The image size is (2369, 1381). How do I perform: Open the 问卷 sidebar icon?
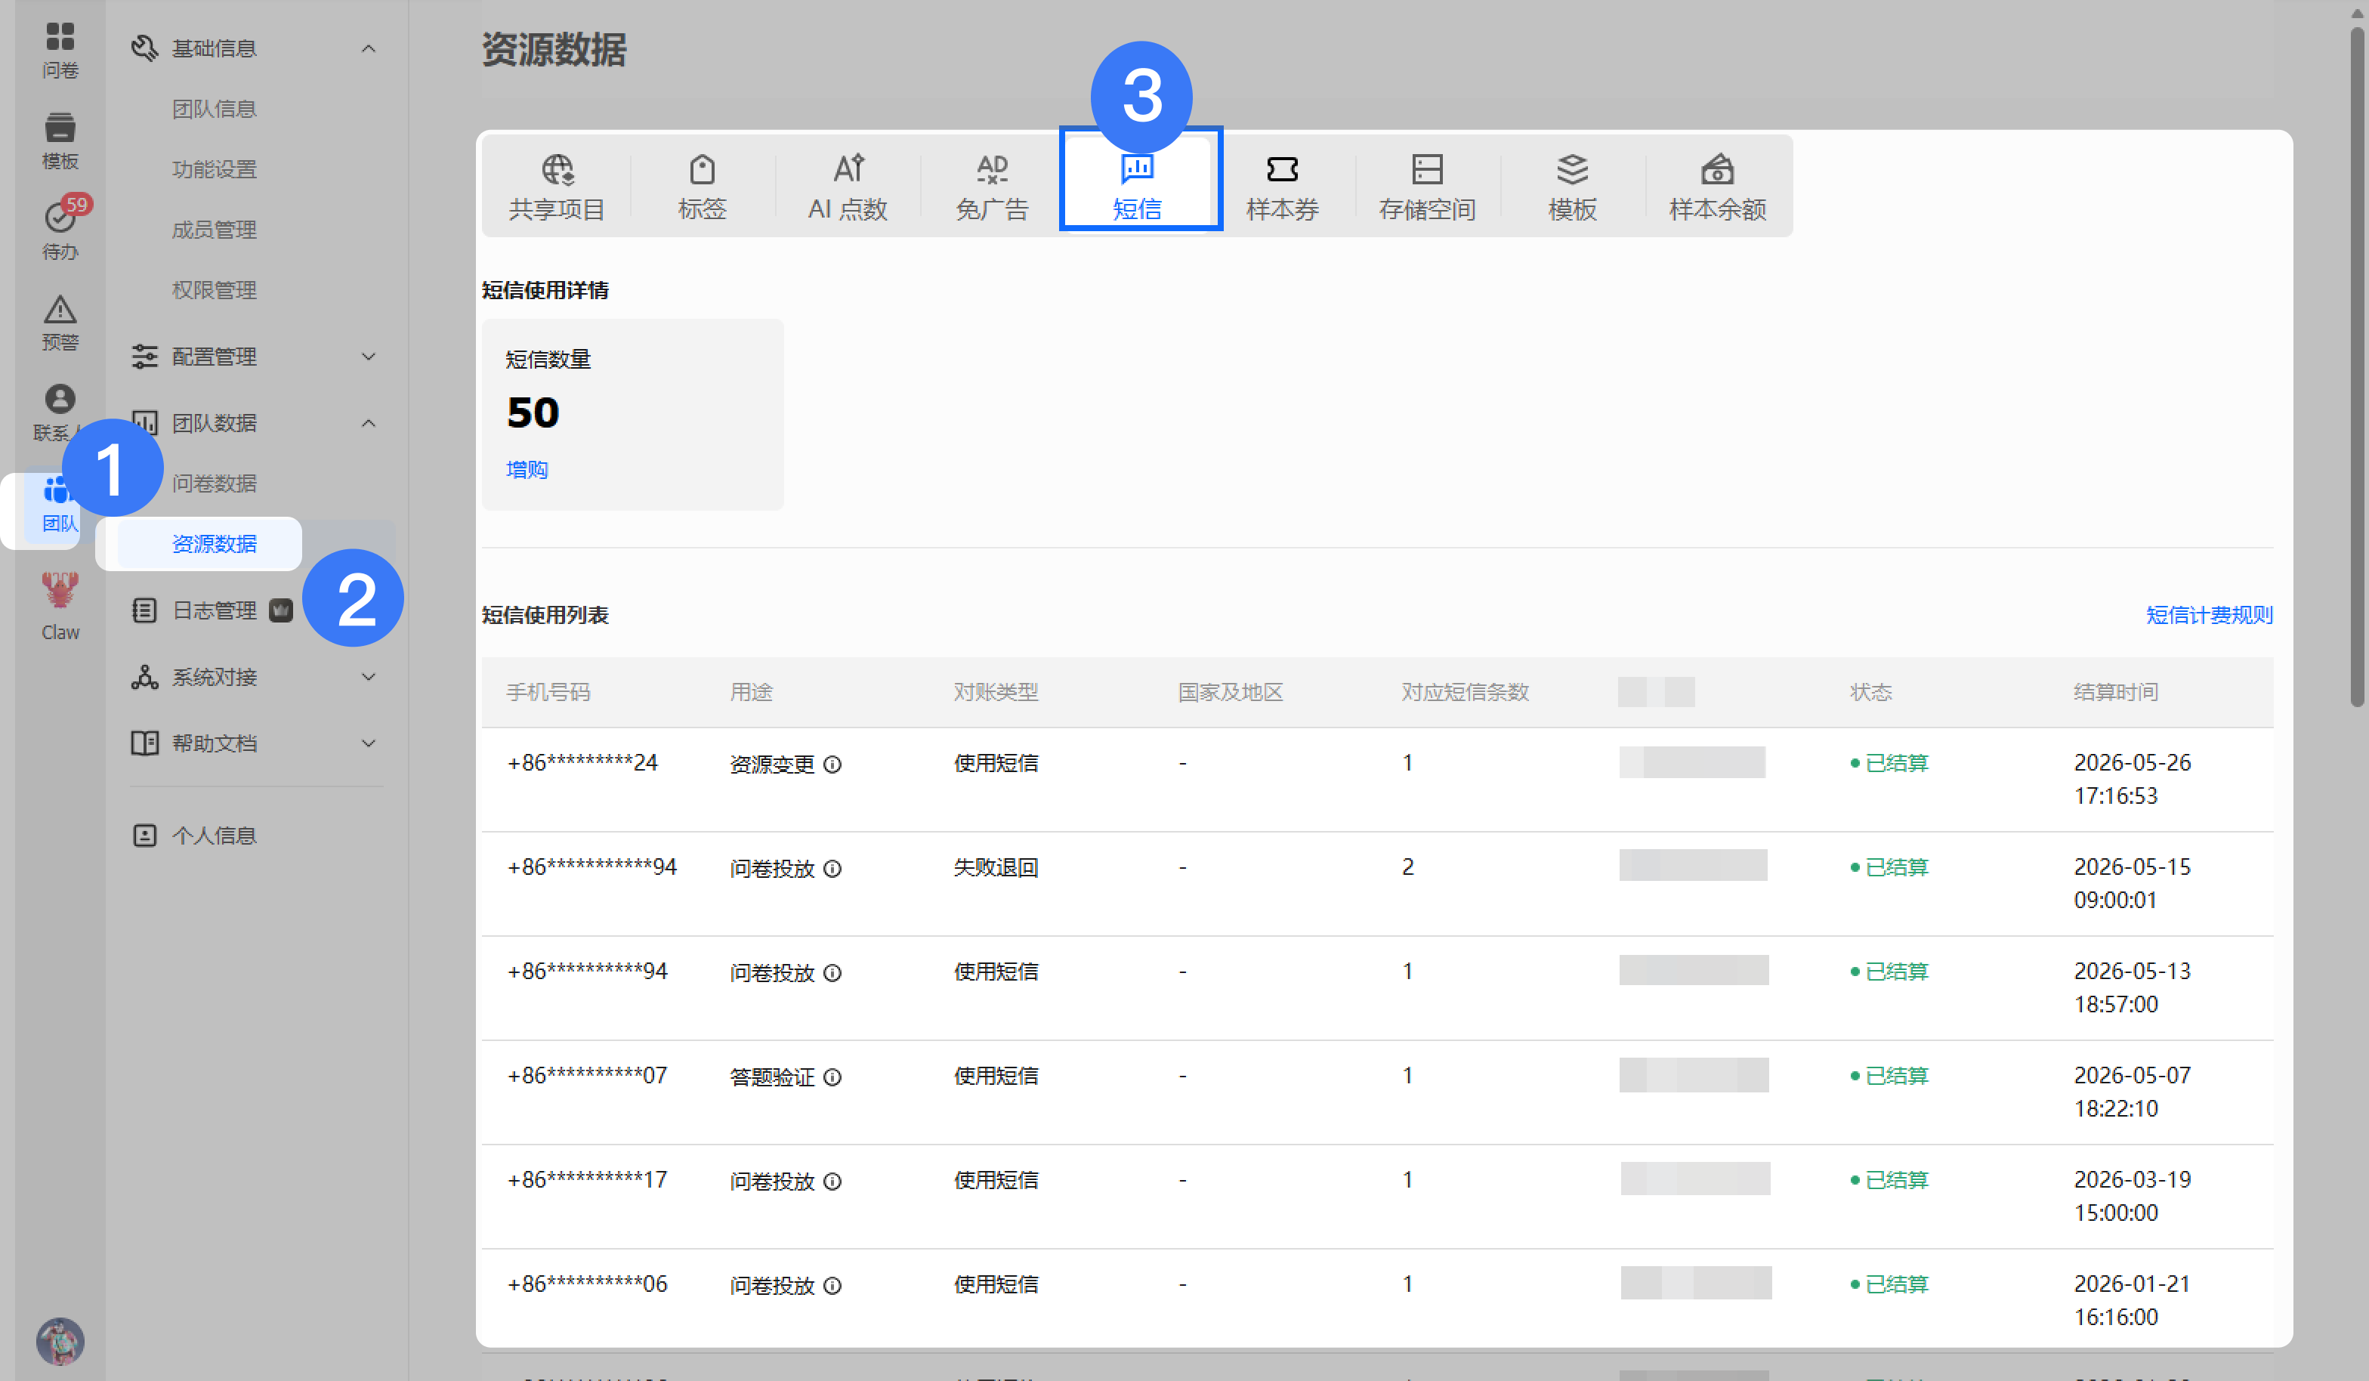pyautogui.click(x=60, y=50)
